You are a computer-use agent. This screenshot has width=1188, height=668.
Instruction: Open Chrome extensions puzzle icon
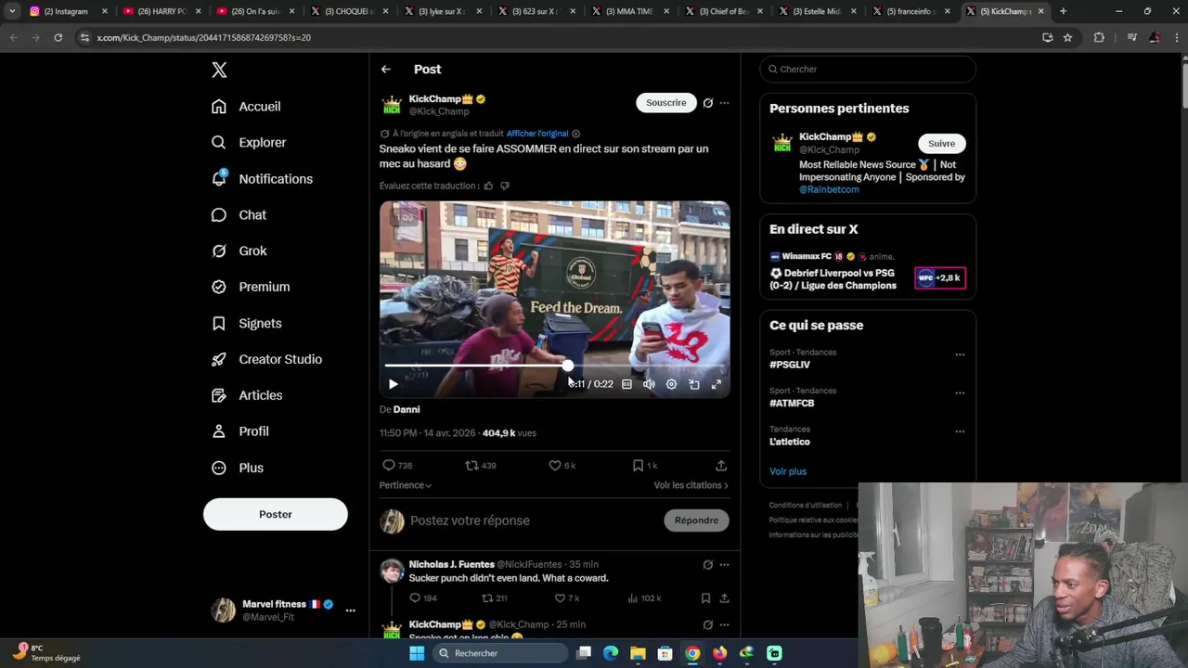pyautogui.click(x=1099, y=37)
